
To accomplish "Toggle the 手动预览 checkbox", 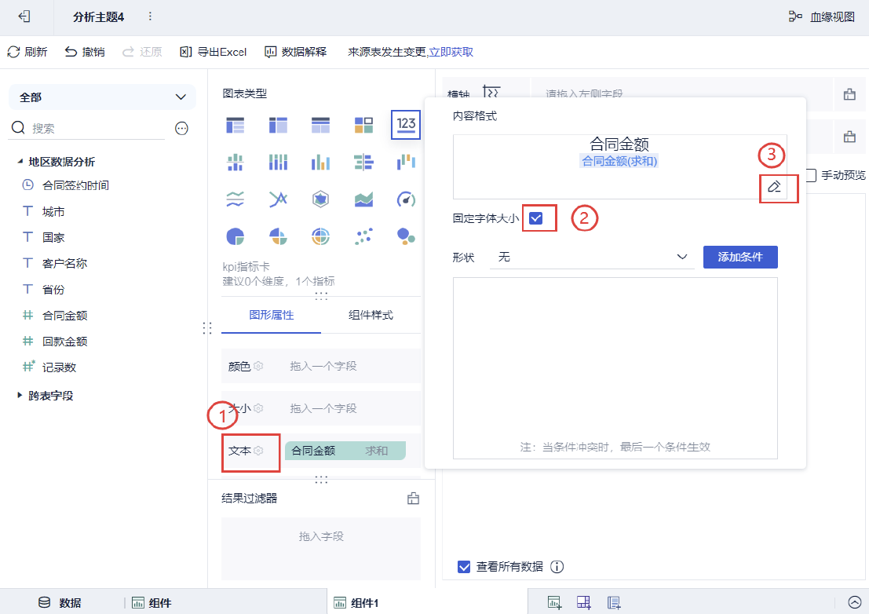I will pos(810,175).
